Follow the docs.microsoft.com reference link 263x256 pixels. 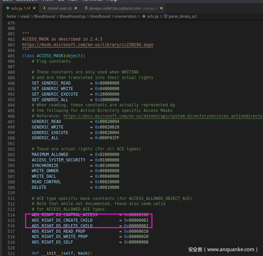click(163, 116)
